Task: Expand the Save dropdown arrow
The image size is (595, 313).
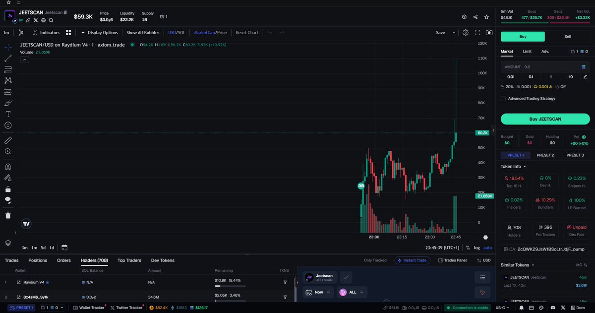Action: [x=454, y=33]
